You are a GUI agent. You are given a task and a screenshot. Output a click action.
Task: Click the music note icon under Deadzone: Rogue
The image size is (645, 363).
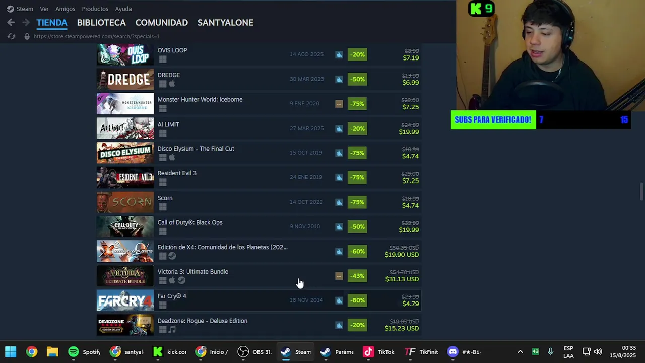172,330
